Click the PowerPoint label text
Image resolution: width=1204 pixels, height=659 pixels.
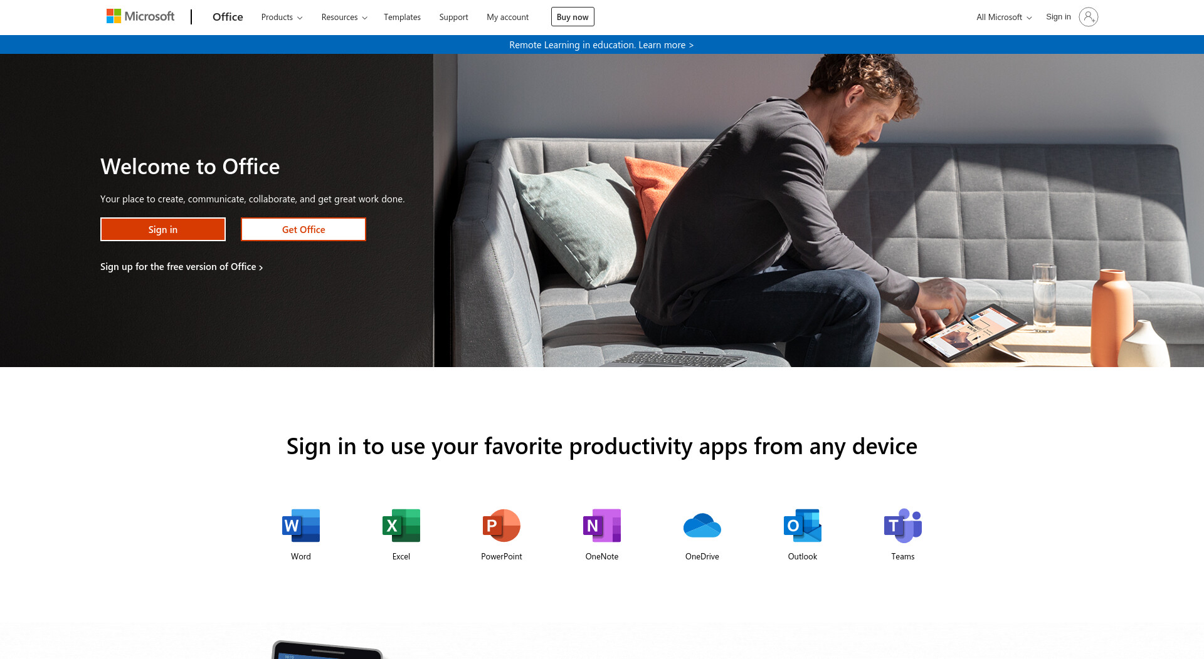[502, 556]
